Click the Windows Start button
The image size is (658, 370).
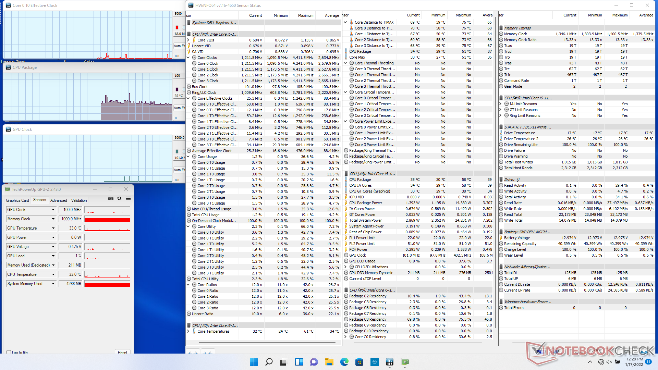coord(254,362)
